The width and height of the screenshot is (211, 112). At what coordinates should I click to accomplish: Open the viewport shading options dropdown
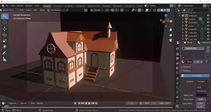[172, 10]
